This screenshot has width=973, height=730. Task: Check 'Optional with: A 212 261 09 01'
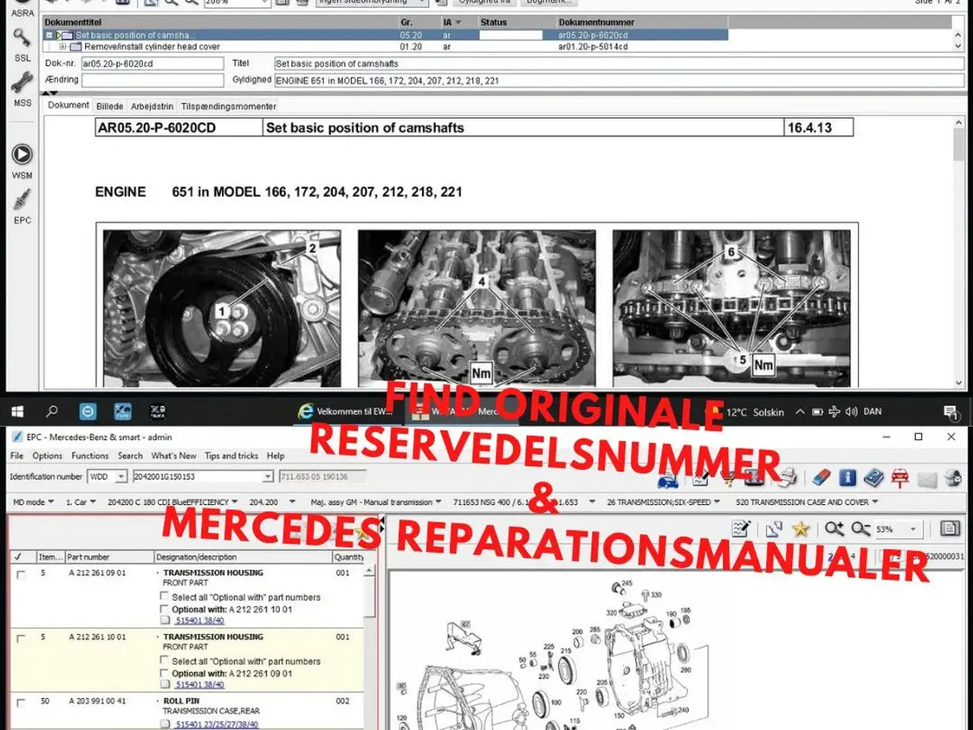pyautogui.click(x=164, y=673)
